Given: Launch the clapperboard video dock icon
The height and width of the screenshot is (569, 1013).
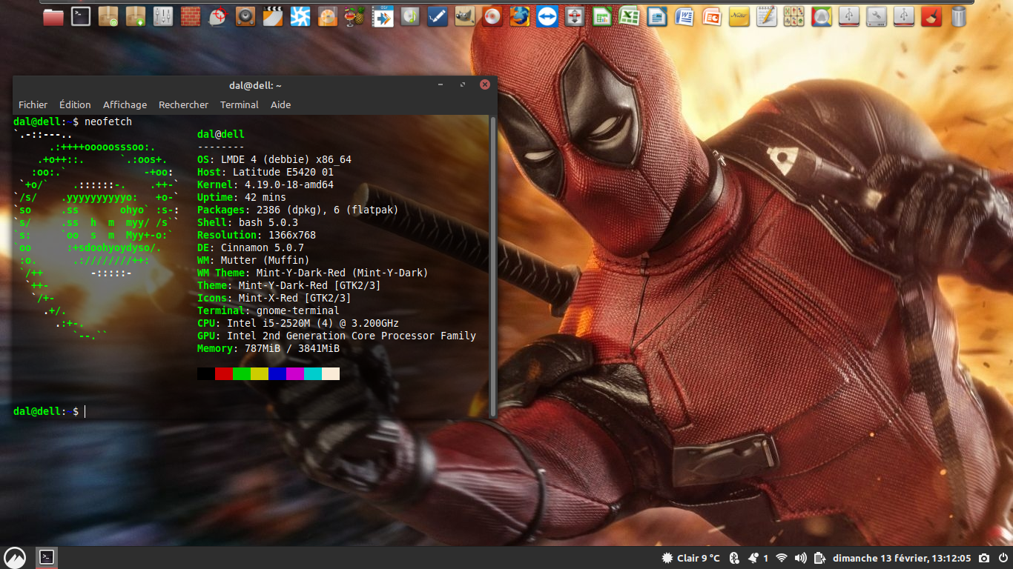Looking at the screenshot, I should click(x=273, y=16).
